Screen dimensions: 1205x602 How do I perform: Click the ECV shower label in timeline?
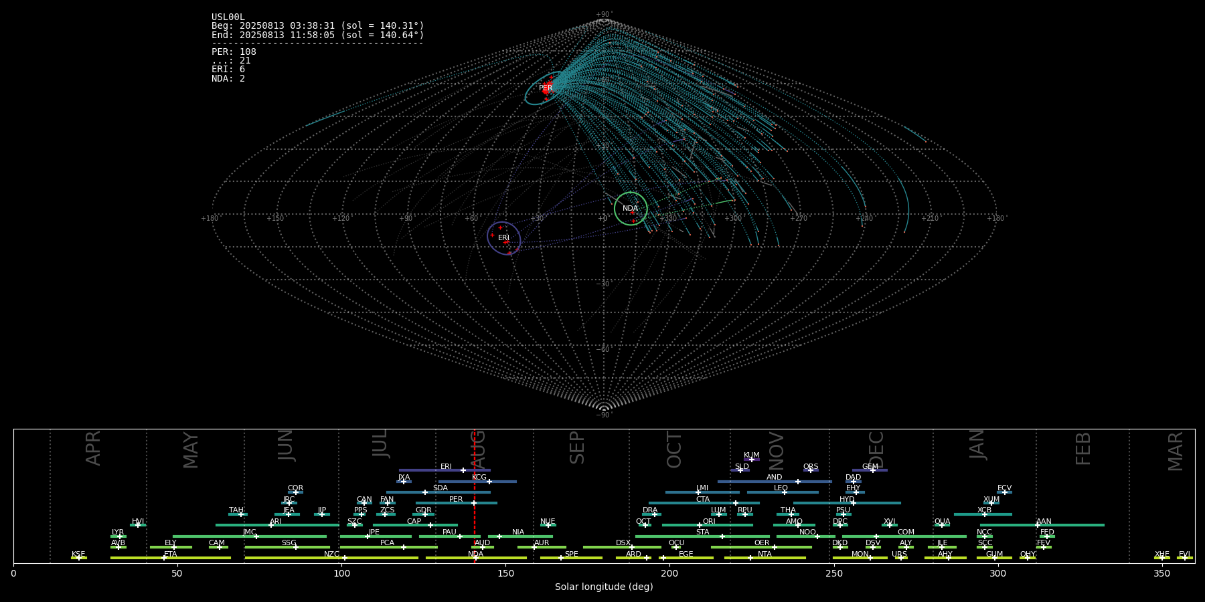point(1004,488)
